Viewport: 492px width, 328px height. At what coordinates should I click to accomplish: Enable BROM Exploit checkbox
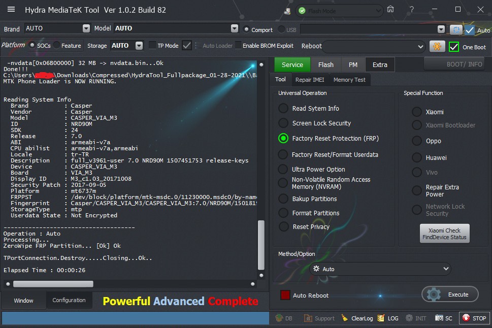239,46
